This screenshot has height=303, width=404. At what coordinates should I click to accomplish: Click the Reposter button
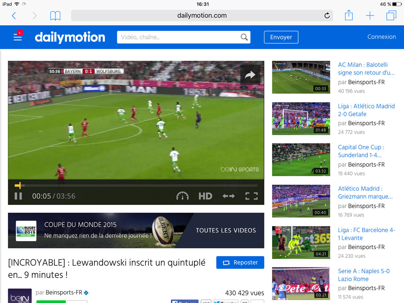click(240, 263)
